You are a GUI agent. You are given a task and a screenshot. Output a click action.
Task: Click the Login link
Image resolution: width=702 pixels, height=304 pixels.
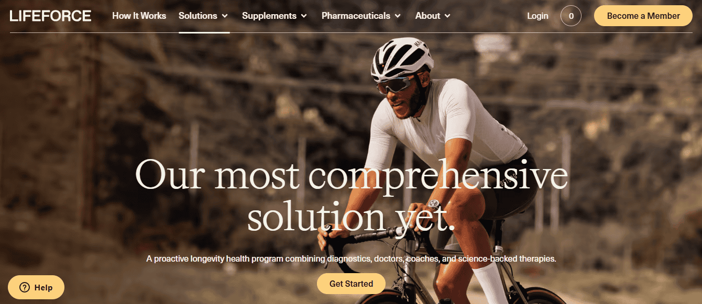[538, 16]
